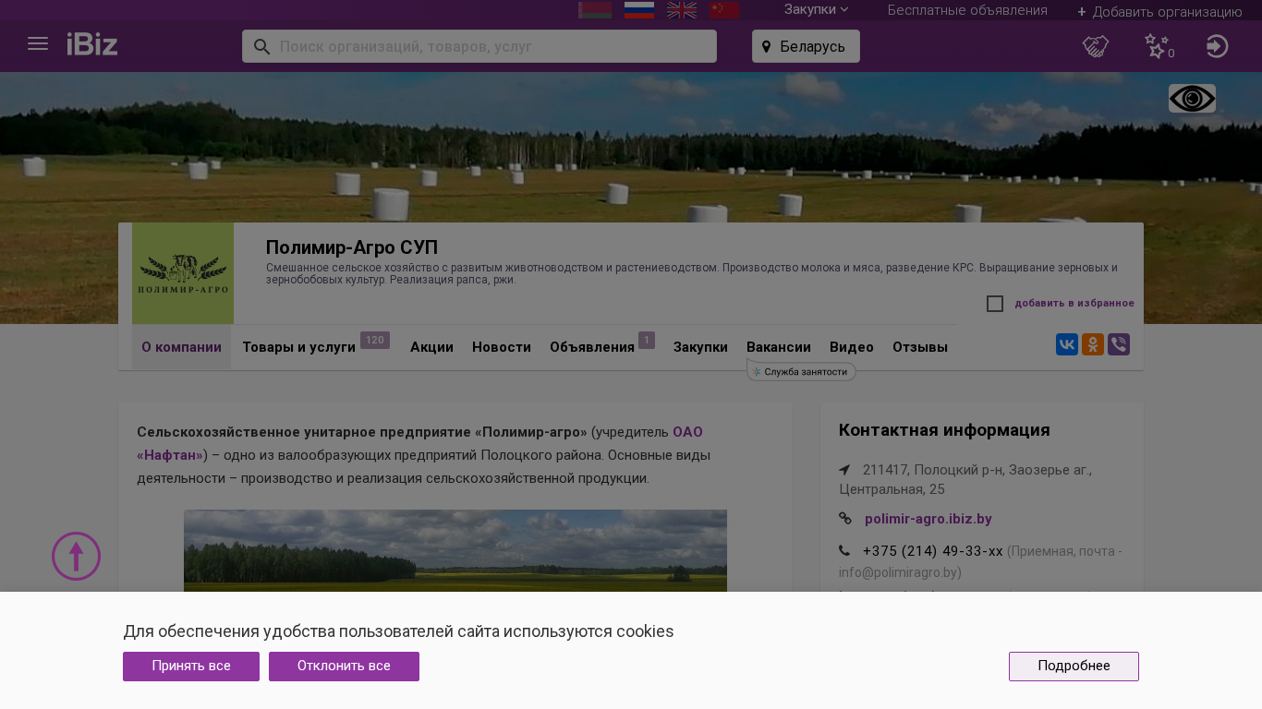Screen dimensions: 1262x709
Task: Open the handshake partners icon
Action: pos(1096,46)
